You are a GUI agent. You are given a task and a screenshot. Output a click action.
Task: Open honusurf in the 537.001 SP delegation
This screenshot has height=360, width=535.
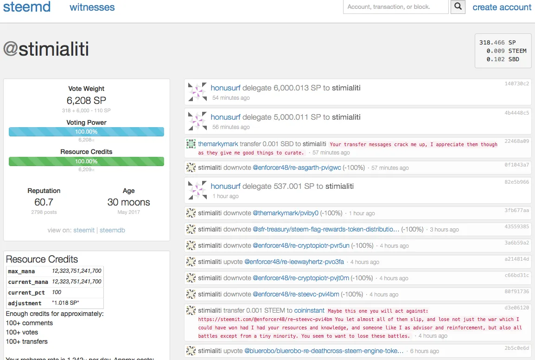225,186
